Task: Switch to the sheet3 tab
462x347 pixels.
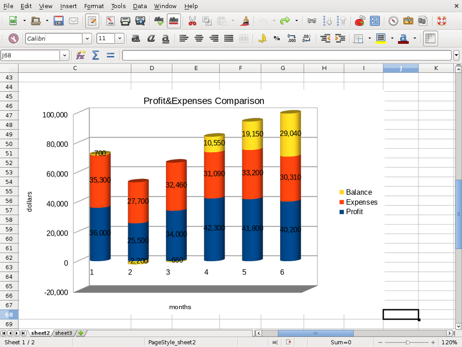Action: pyautogui.click(x=63, y=333)
